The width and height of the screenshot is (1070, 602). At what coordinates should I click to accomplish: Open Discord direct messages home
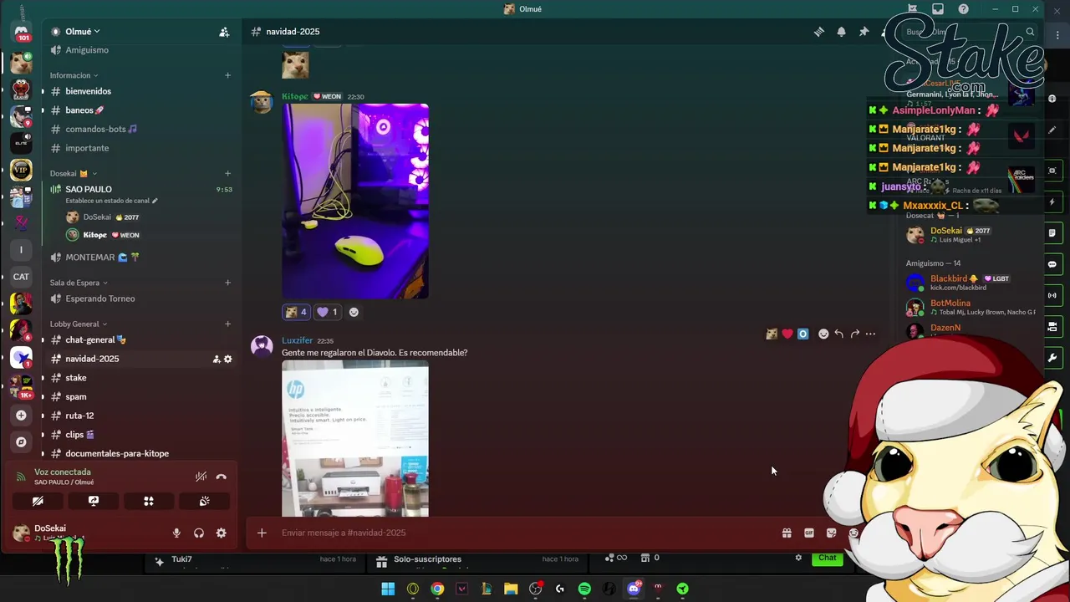[22, 33]
